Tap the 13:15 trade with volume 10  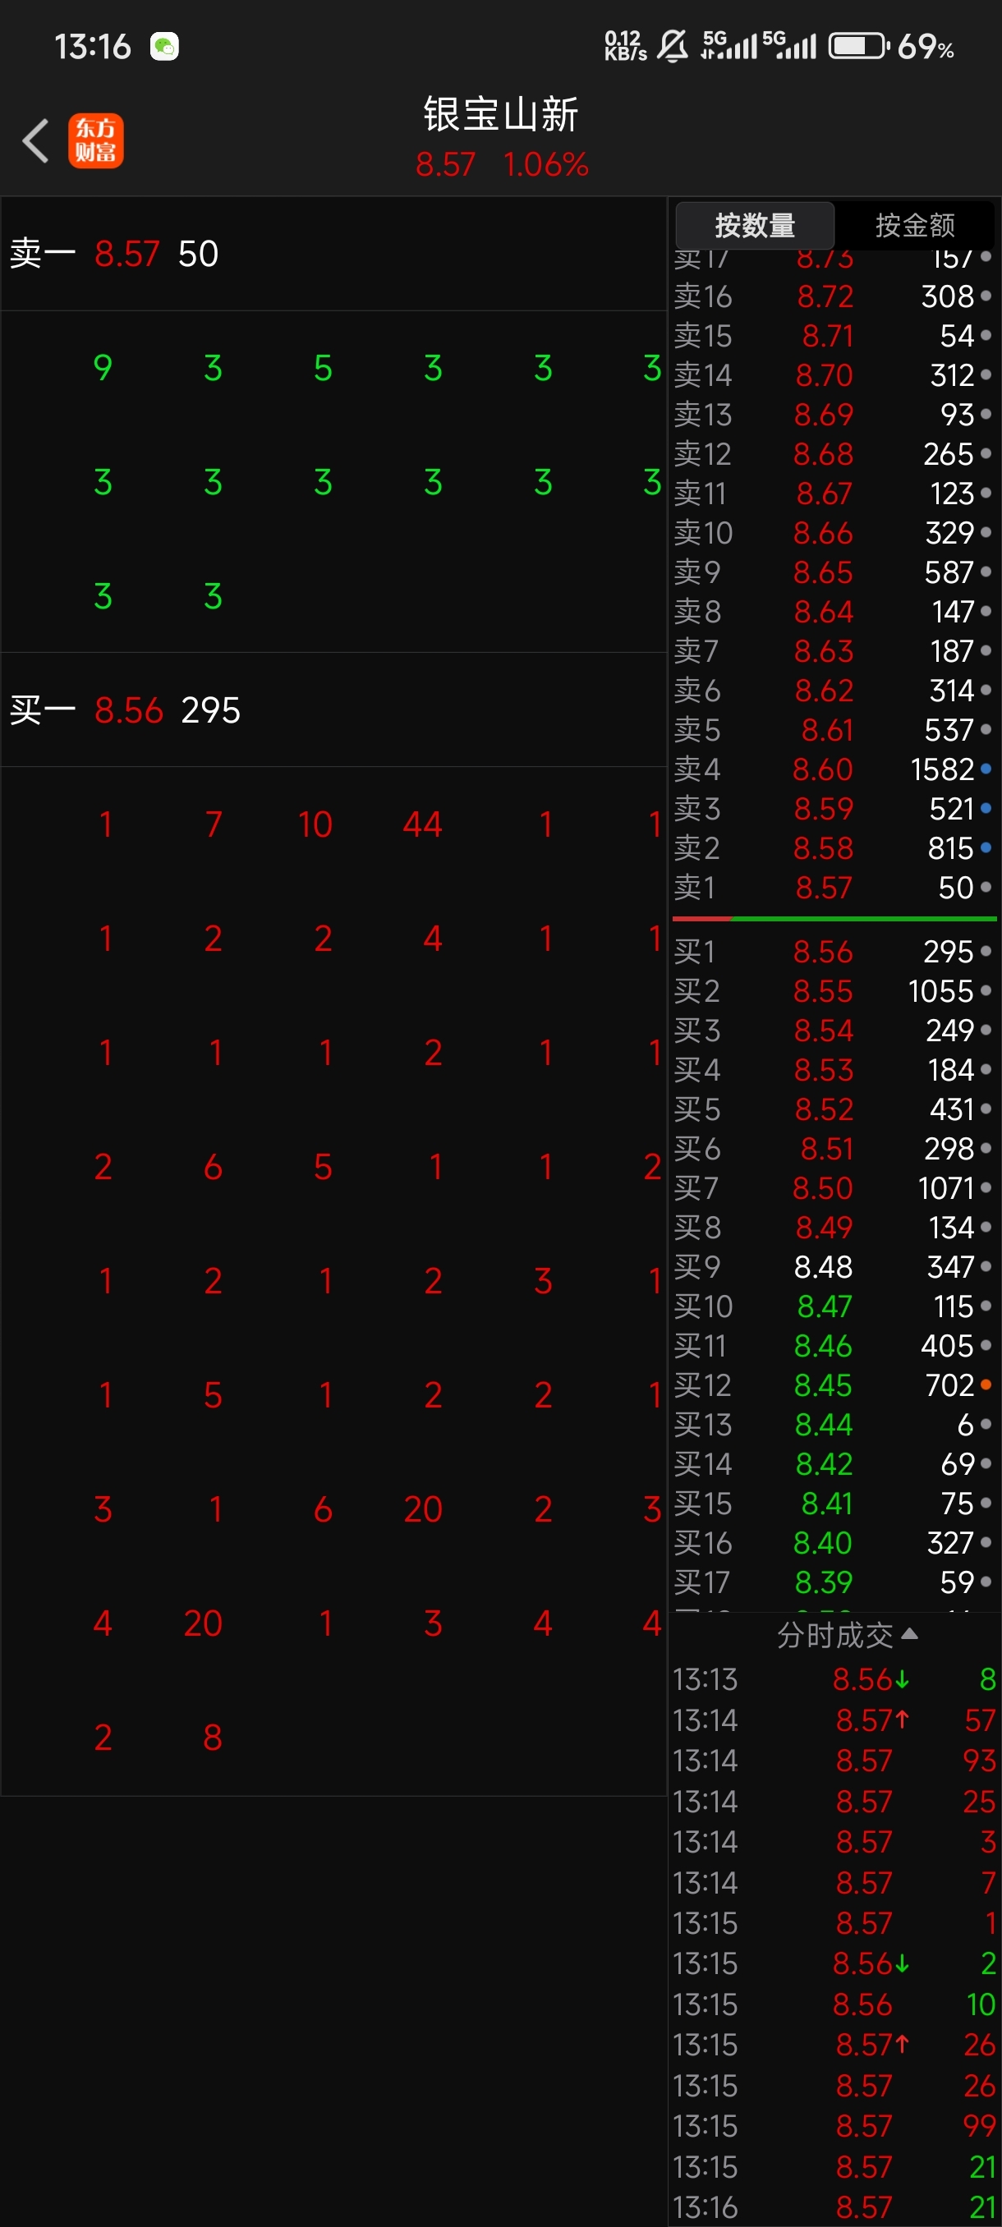834,2004
